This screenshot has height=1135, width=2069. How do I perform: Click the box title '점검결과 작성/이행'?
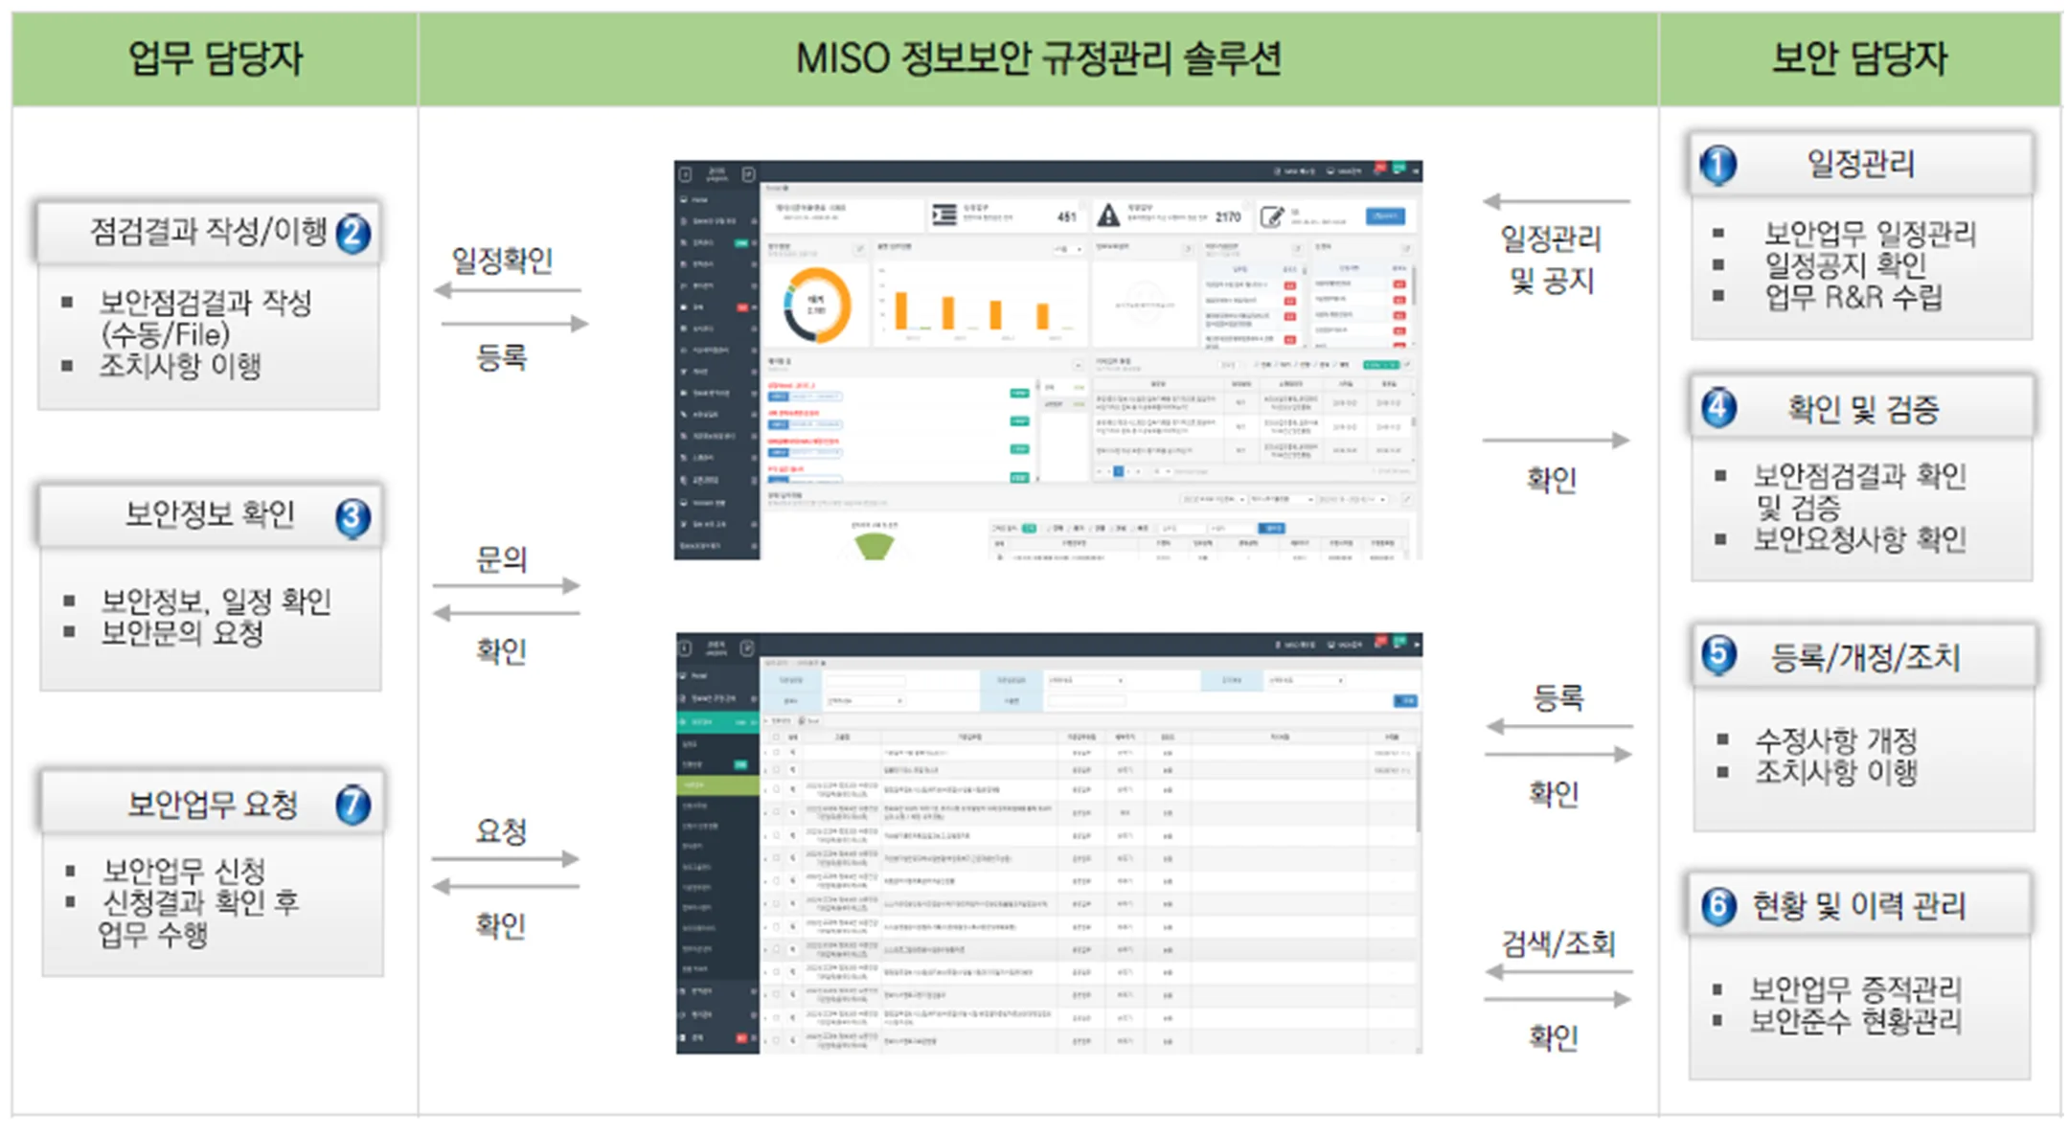coord(208,231)
